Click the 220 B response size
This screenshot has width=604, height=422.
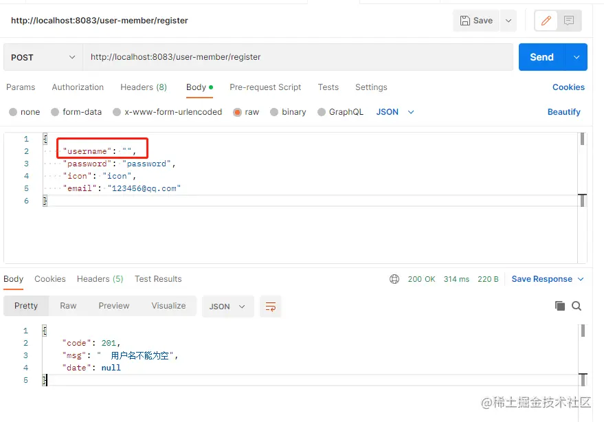(x=488, y=279)
